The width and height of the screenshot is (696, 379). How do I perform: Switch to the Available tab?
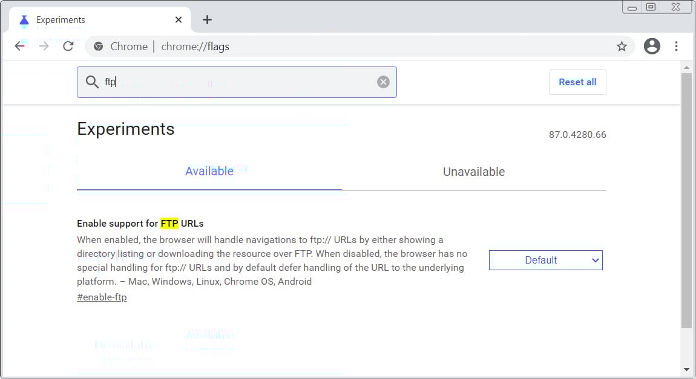[209, 172]
